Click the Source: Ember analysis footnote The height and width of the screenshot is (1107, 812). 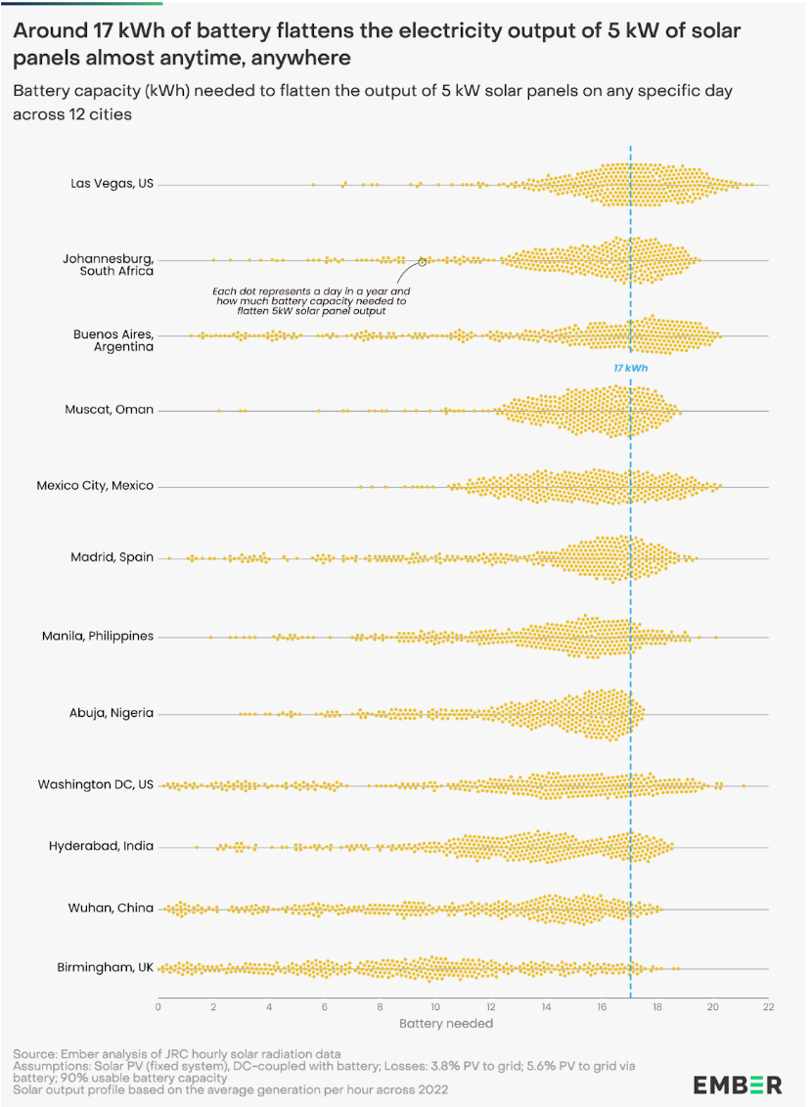pos(176,1054)
